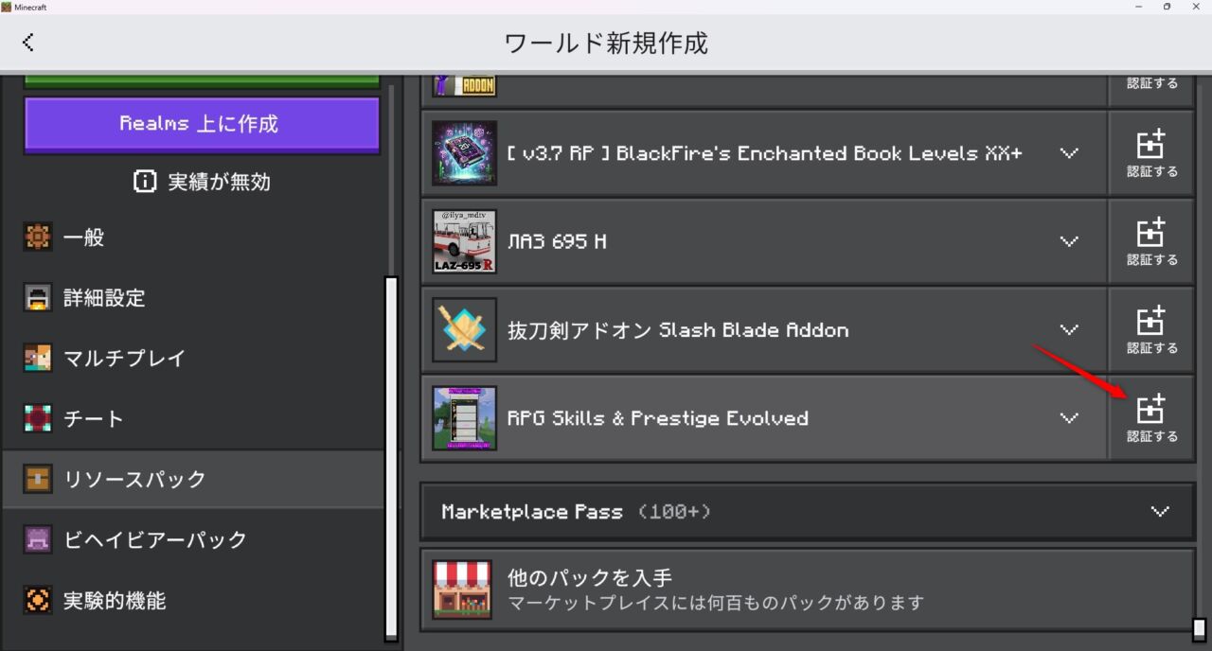The image size is (1212, 651).
Task: Activate RPG Skills & Prestige Evolved pack
Action: [1151, 418]
